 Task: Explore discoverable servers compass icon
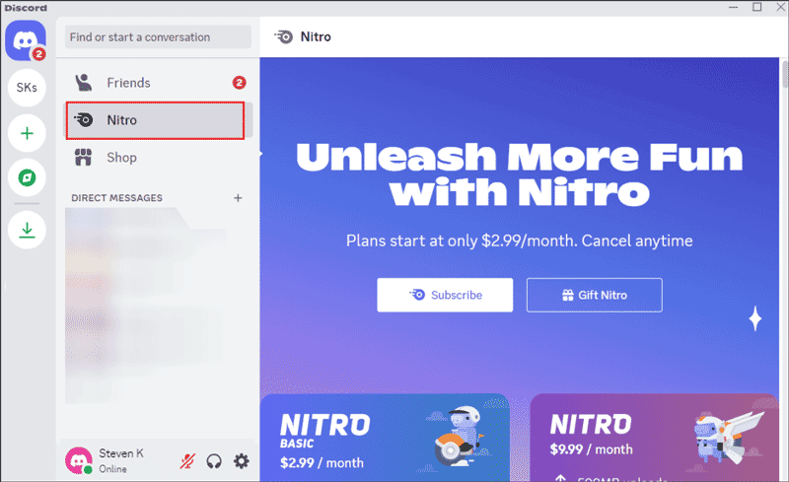tap(27, 177)
